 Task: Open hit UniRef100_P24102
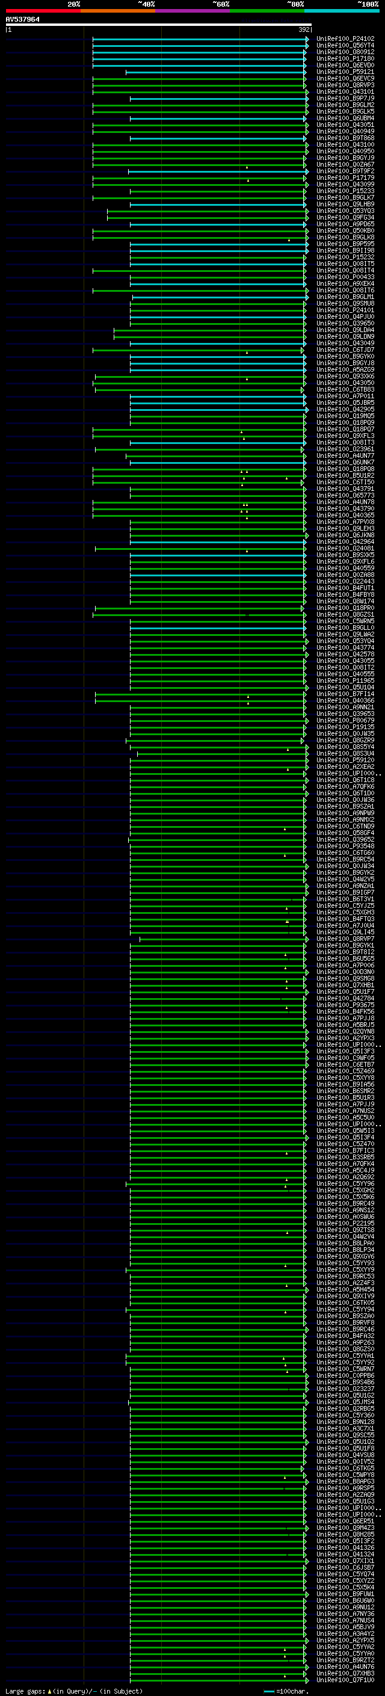pos(345,39)
